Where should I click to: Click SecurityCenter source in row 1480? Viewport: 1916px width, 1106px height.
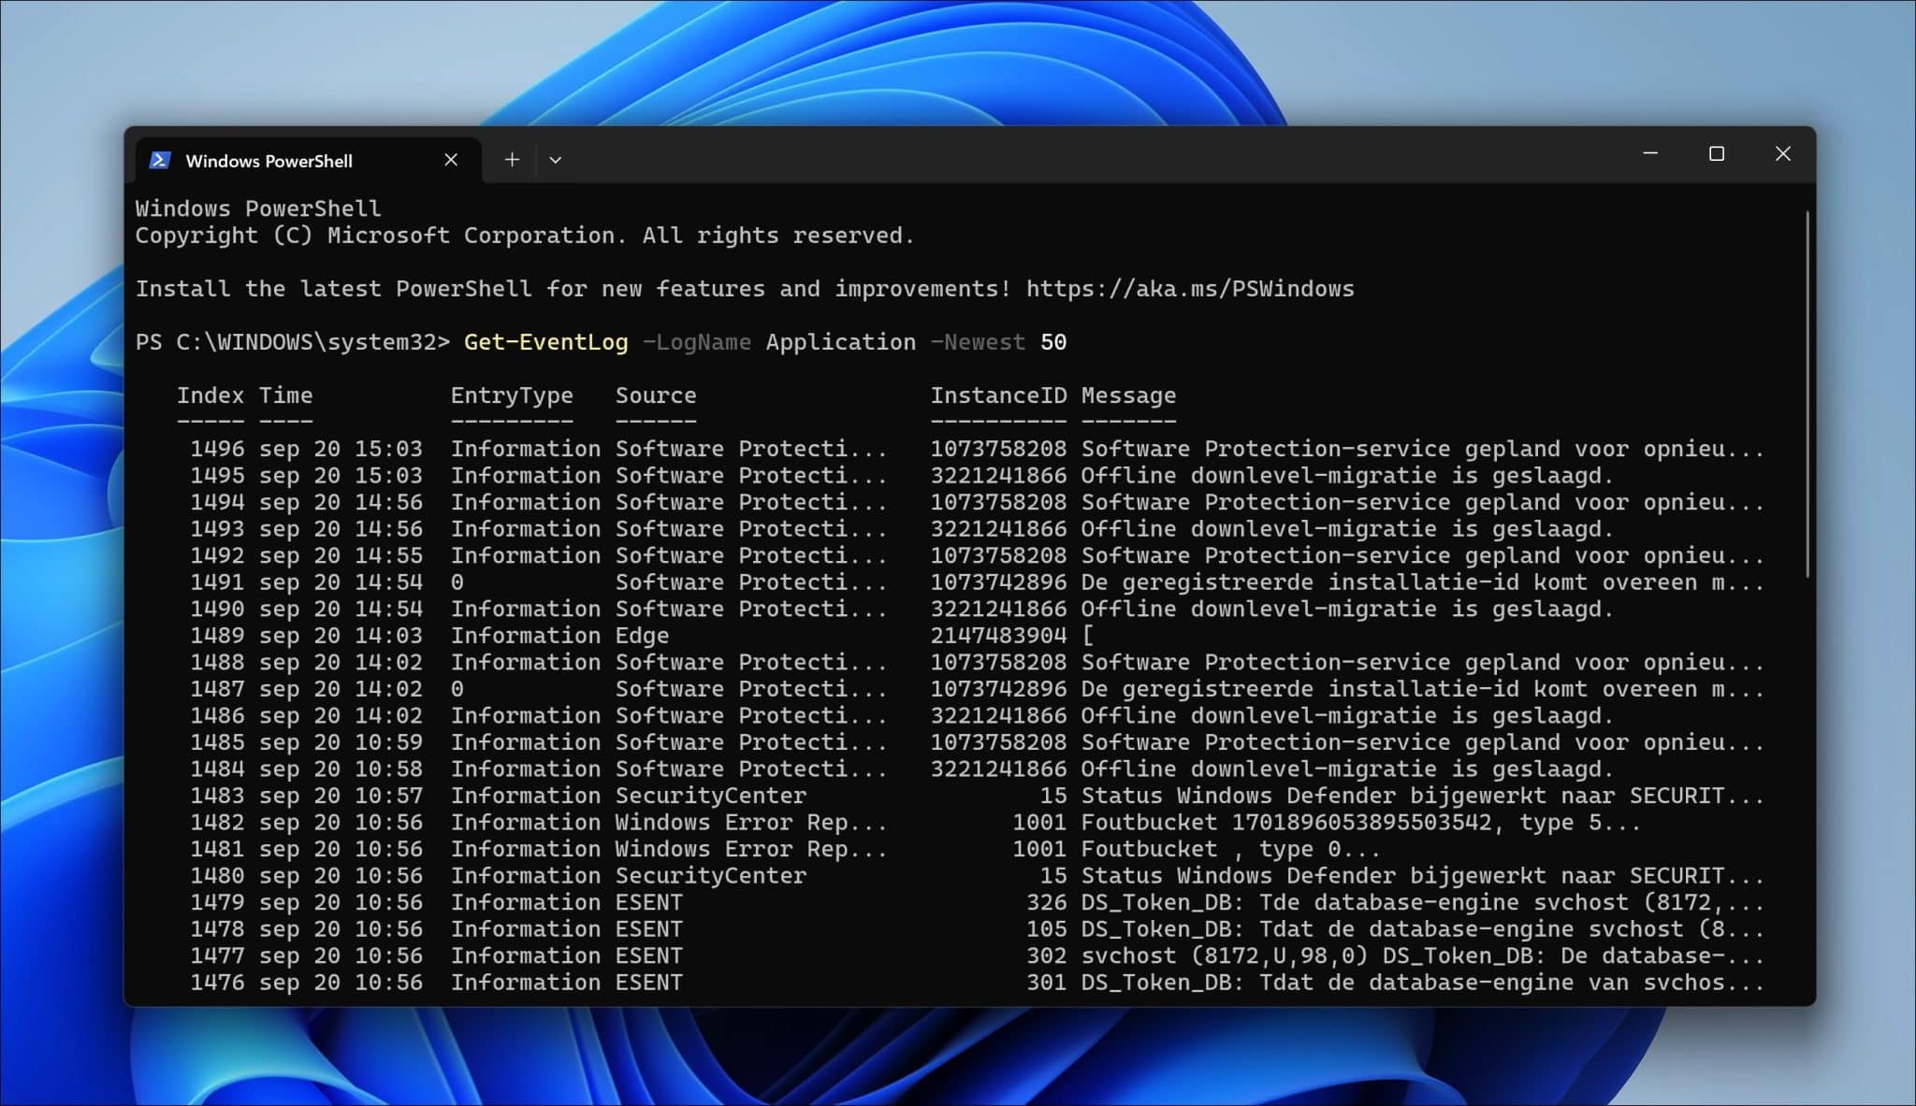point(711,876)
